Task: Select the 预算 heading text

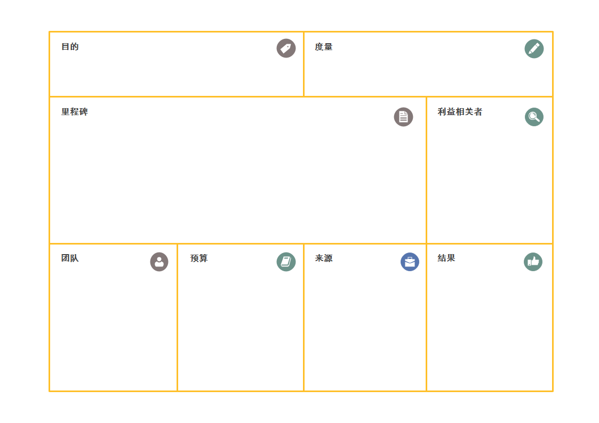Action: (199, 258)
